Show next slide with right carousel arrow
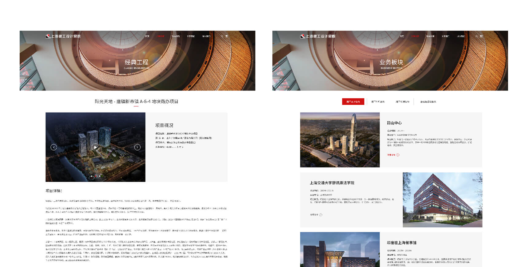 coord(137,147)
